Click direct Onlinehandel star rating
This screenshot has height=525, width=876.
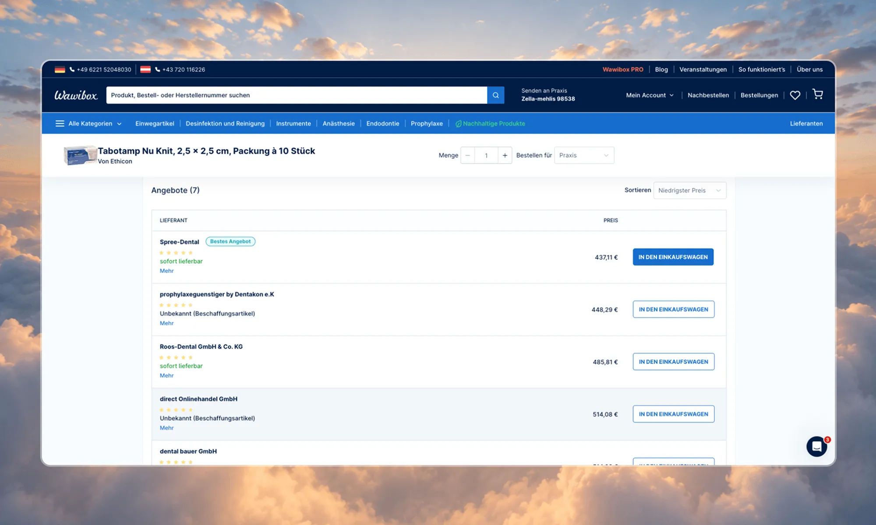176,410
